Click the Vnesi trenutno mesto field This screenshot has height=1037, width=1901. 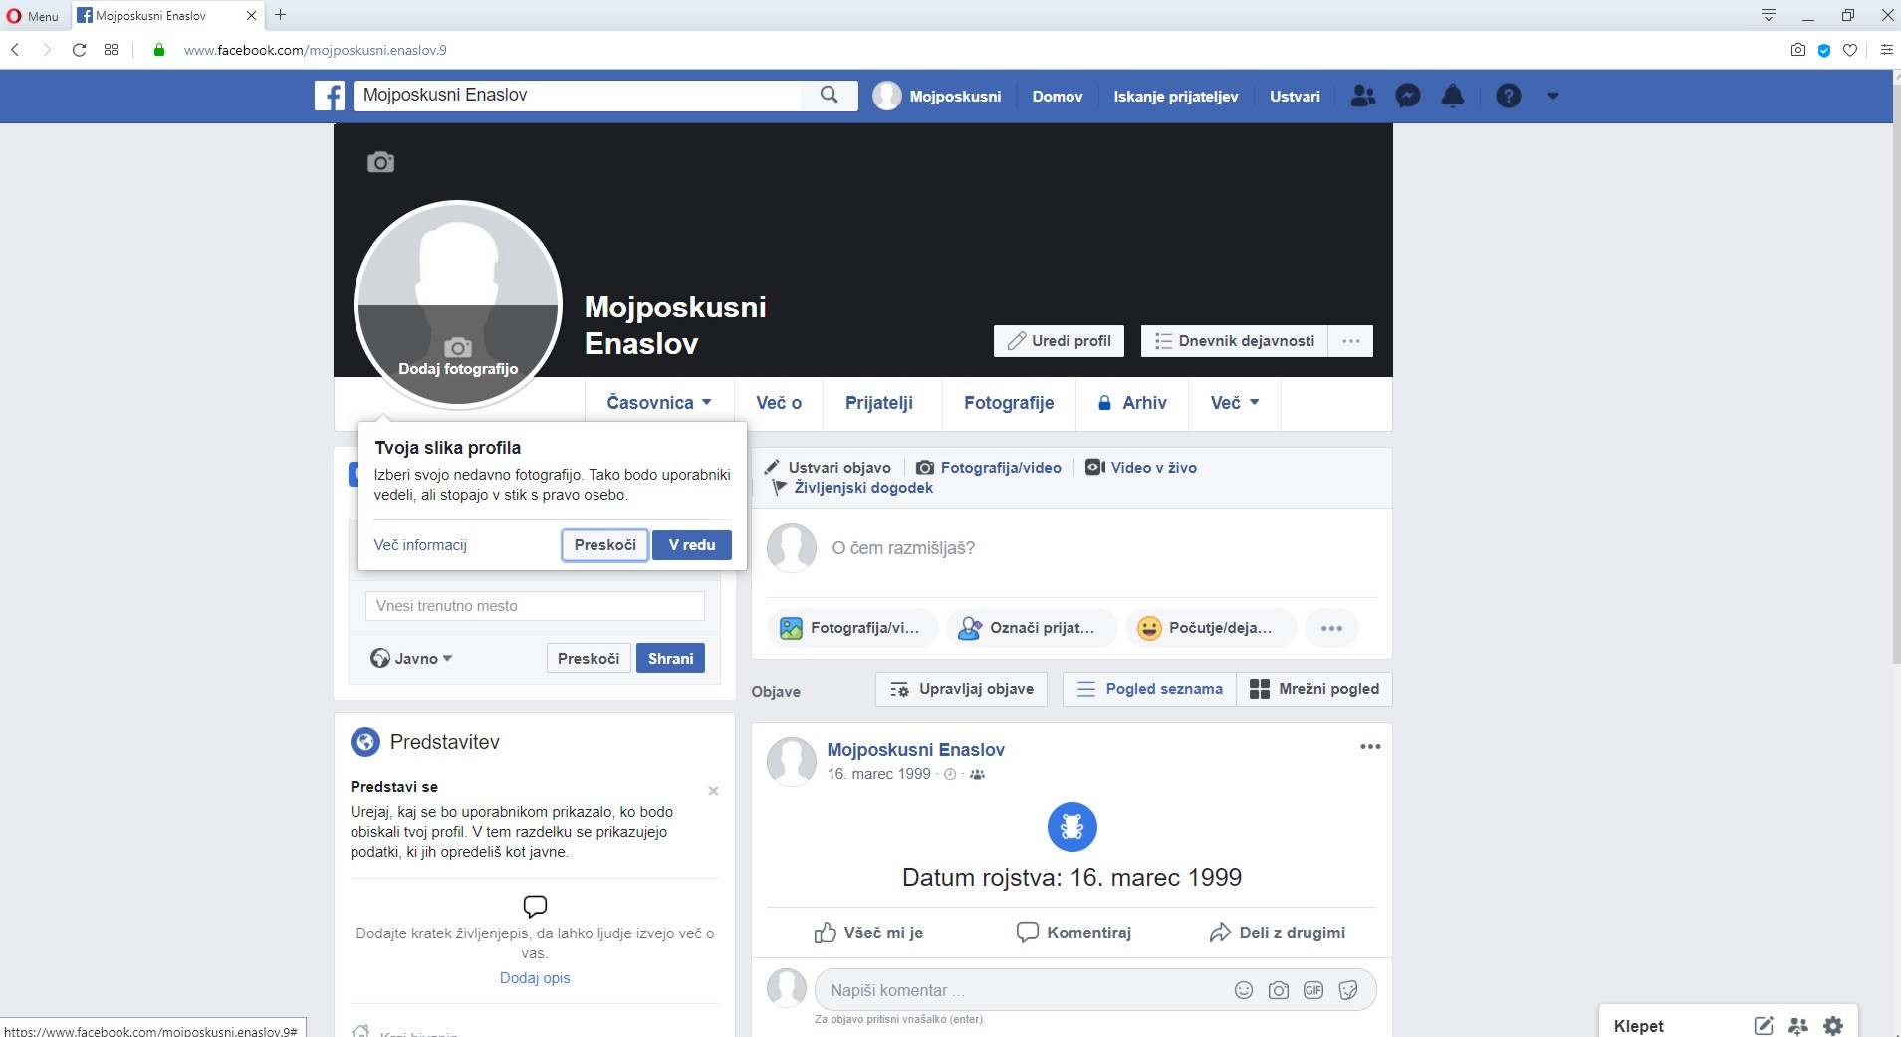tap(535, 606)
